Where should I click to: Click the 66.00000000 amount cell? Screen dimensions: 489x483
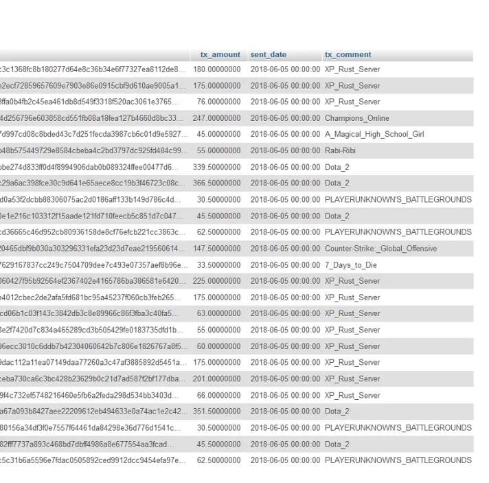click(218, 395)
